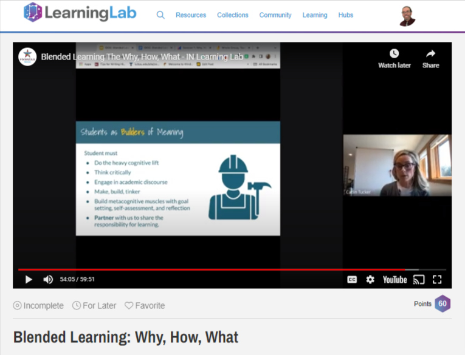Click the Watch later clock icon
The image size is (465, 355).
(x=394, y=53)
